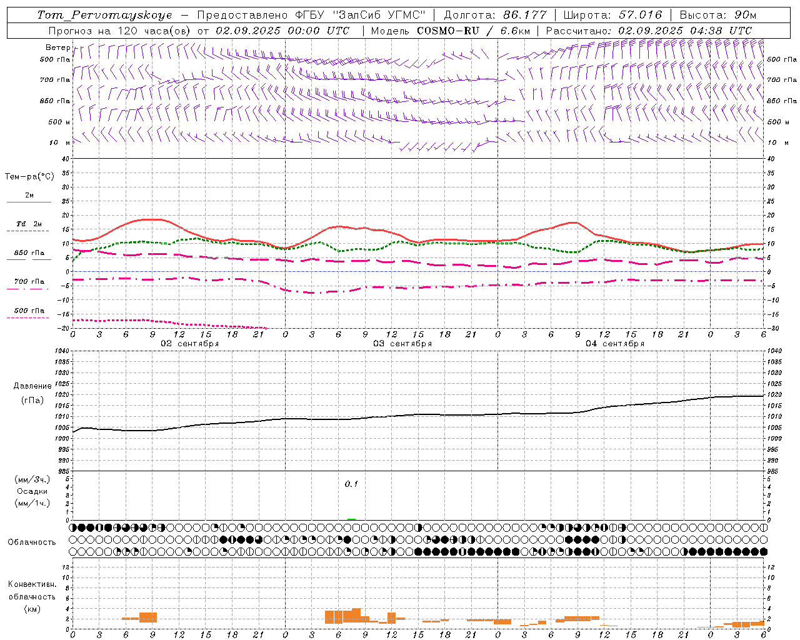Click the Осадки panel label
Image resolution: width=800 pixels, height=640 pixels.
32,491
